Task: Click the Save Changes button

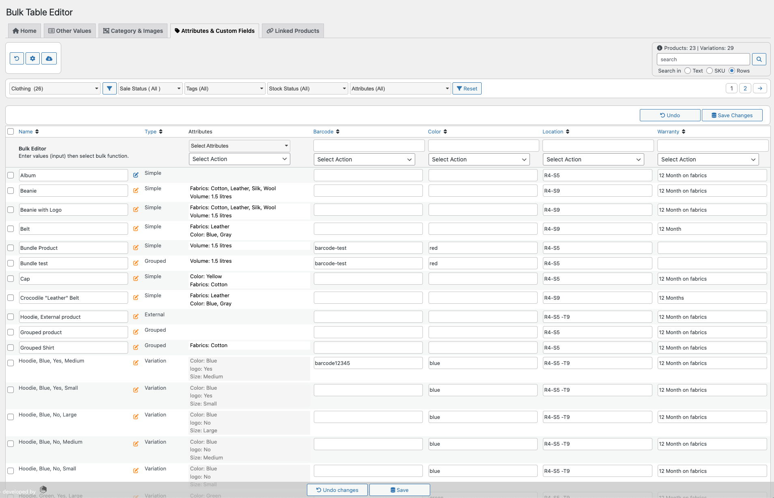Action: (732, 115)
